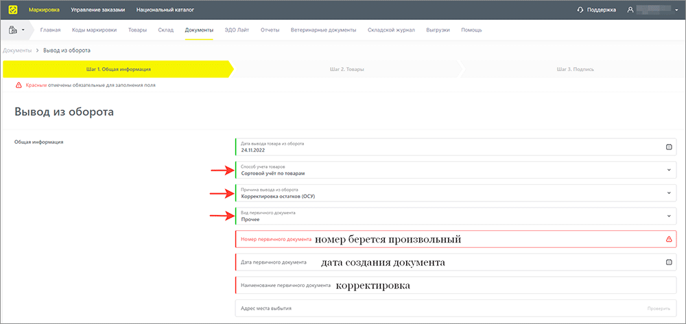Open the Помощь tab
This screenshot has height=324, width=686.
(472, 30)
